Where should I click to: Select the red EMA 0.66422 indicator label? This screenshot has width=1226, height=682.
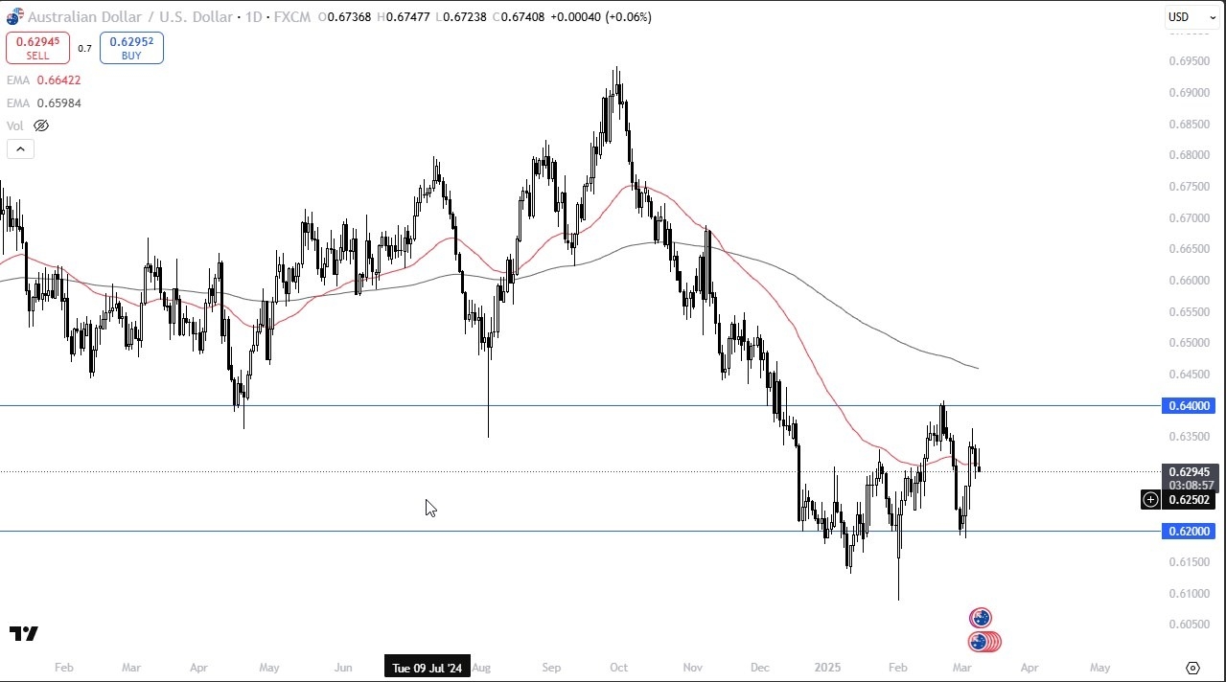tap(43, 80)
